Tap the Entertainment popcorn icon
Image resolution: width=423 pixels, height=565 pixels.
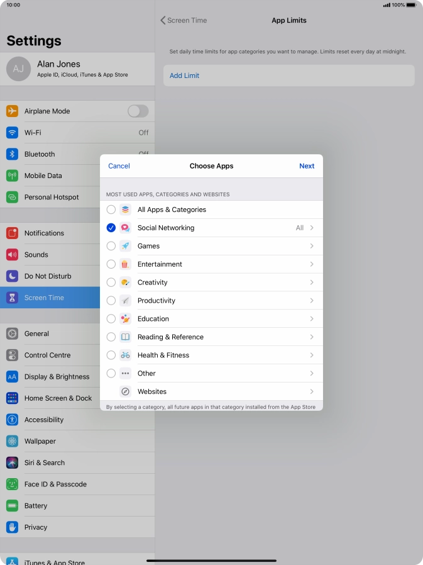[x=125, y=264]
